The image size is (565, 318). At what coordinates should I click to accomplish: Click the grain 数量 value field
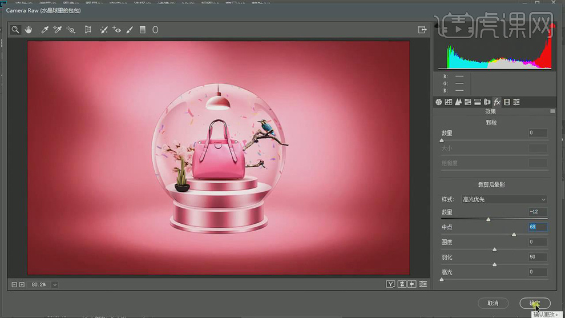[538, 133]
